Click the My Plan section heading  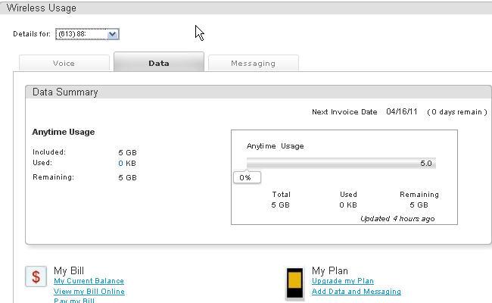pyautogui.click(x=330, y=270)
